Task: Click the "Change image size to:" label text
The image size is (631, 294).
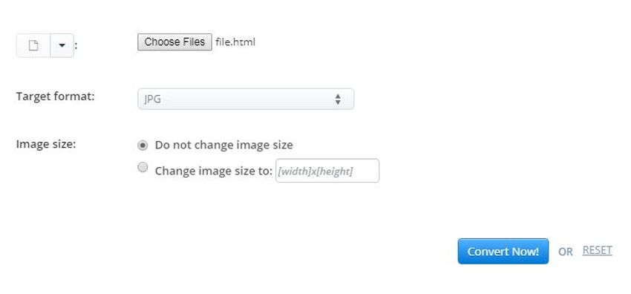Action: [214, 171]
